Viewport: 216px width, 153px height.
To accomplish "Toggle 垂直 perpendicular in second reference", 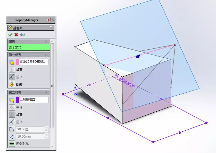I will [12, 115].
